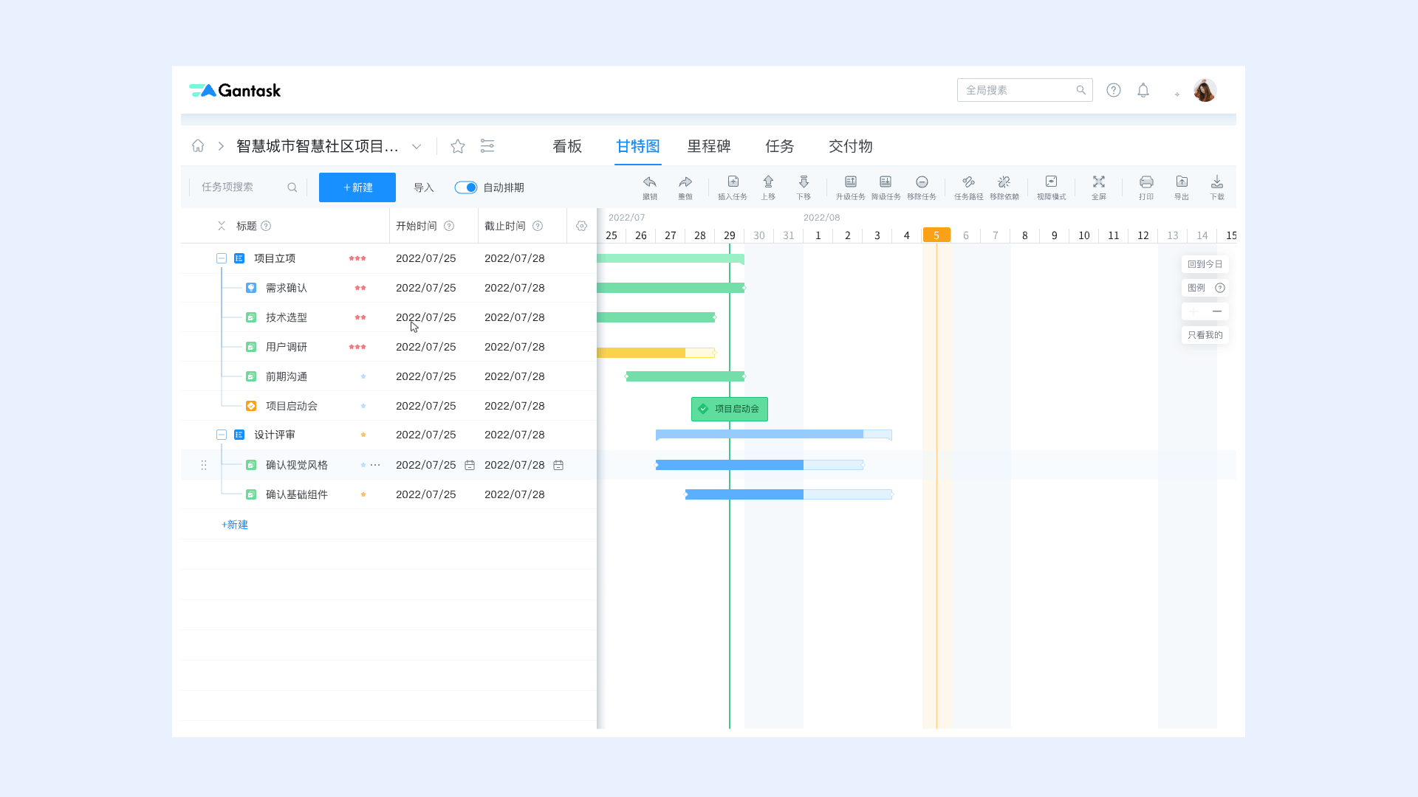Click the help icon next to 标题
Viewport: 1418px width, 797px height.
pos(266,226)
